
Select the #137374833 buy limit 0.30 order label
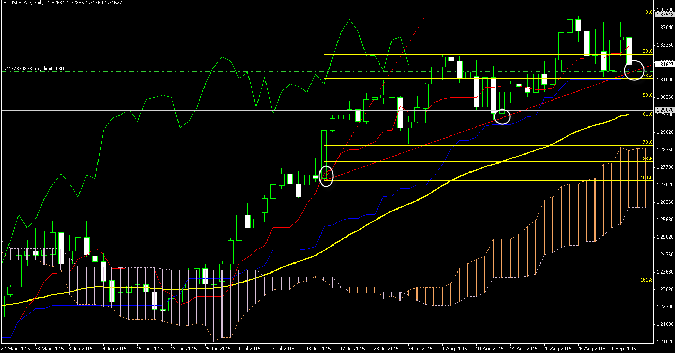34,68
